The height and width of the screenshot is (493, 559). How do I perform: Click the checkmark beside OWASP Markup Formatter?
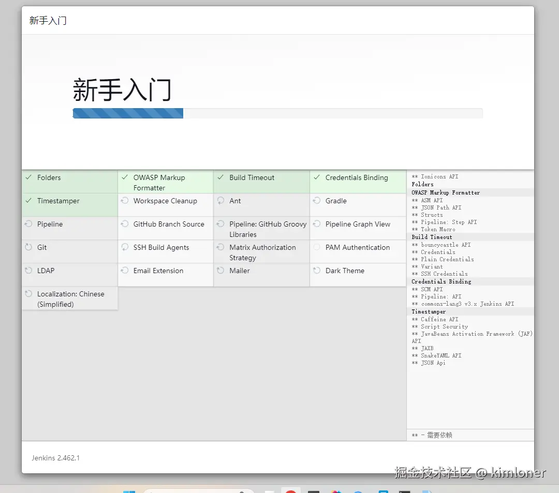pyautogui.click(x=125, y=177)
